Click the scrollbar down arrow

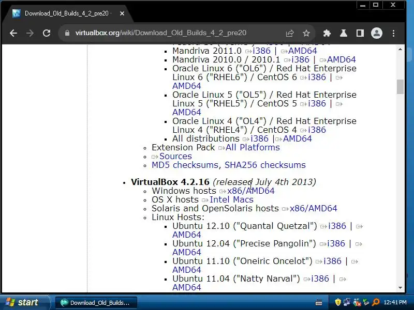coord(400,288)
